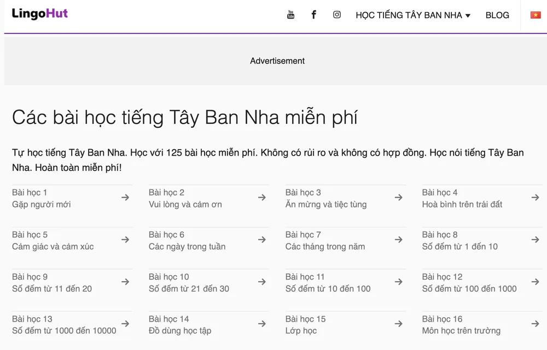The height and width of the screenshot is (350, 547).
Task: Click the LingoHut logo
Action: [x=39, y=14]
